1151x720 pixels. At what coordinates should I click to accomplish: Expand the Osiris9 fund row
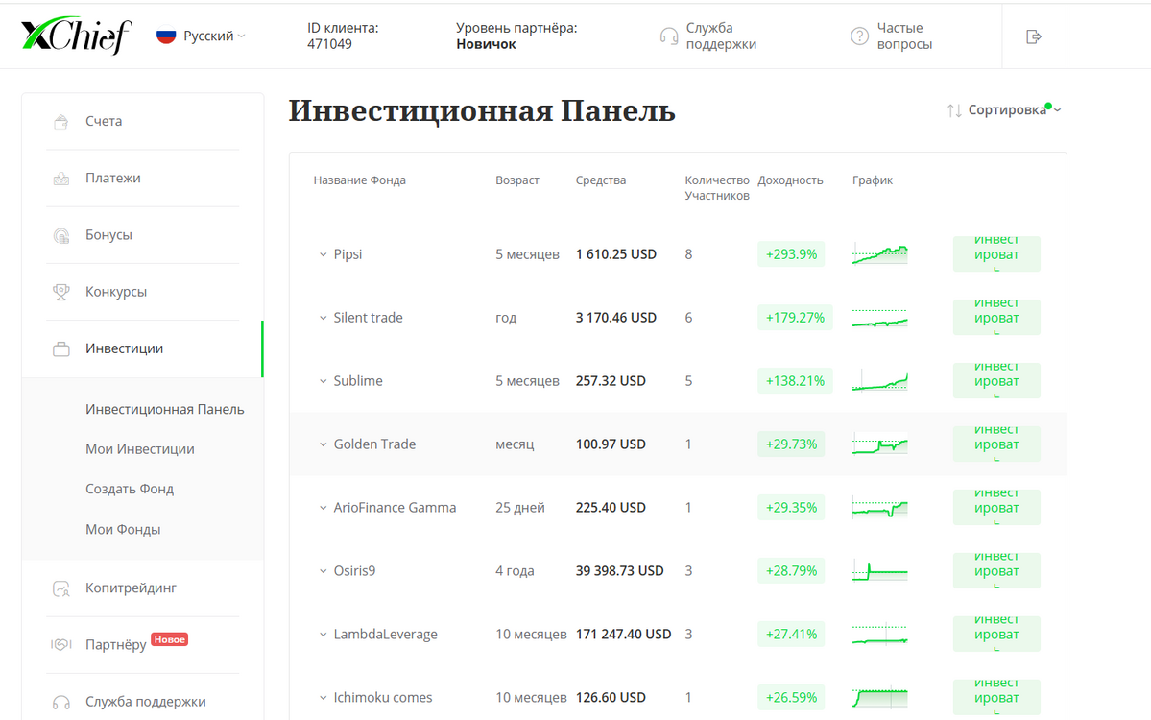pyautogui.click(x=323, y=571)
